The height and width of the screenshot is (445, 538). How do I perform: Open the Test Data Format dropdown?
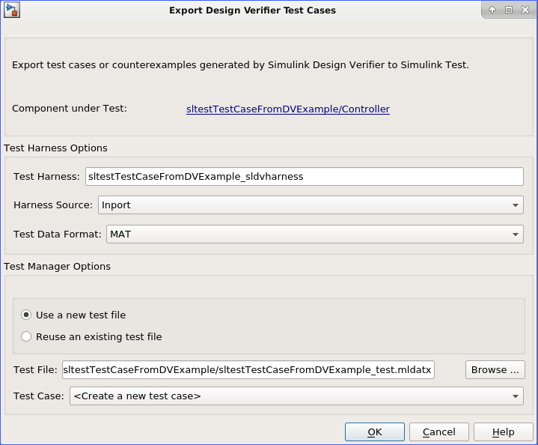click(314, 234)
